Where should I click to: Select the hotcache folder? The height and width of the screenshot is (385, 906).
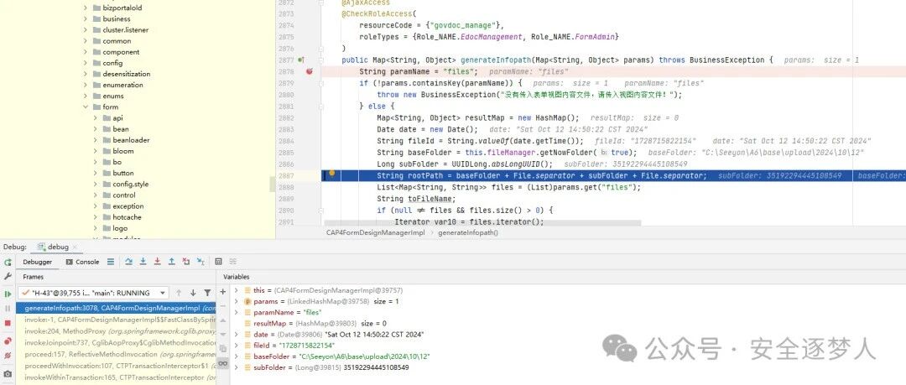coord(127,217)
